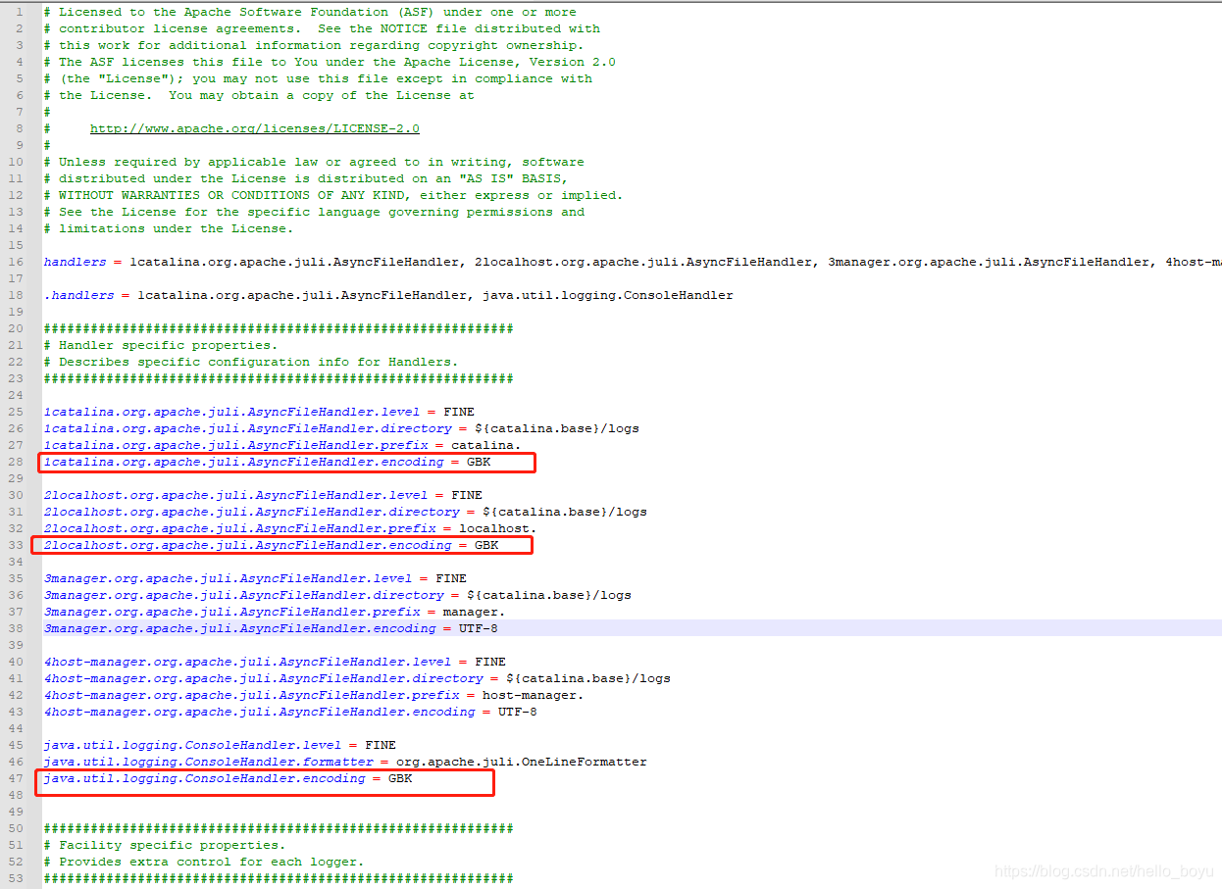Click the 1catalina AsyncFileHandler.directory key
This screenshot has height=889, width=1222.
point(247,428)
